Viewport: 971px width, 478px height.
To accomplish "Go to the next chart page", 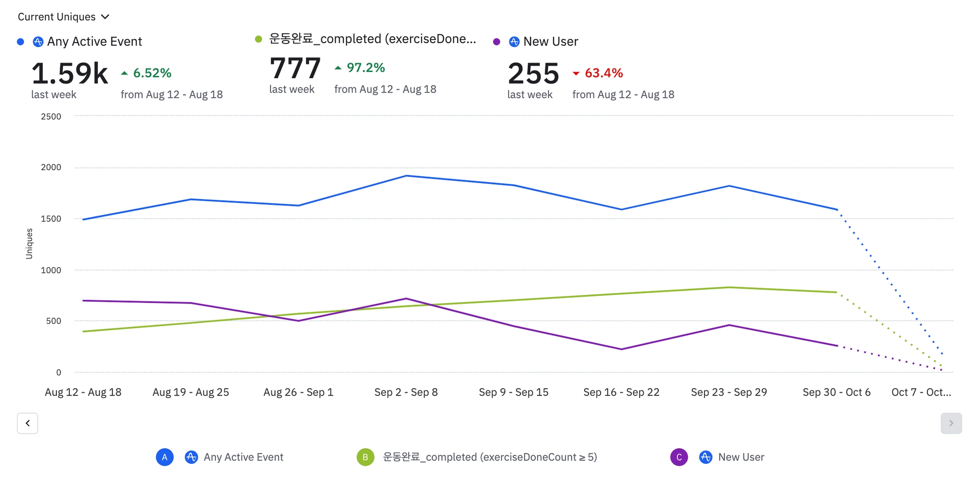I will pyautogui.click(x=951, y=423).
